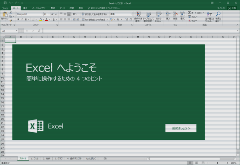This screenshot has width=240, height=165.
Task: Open the フィル fill dropdown
Action: (x=193, y=17)
